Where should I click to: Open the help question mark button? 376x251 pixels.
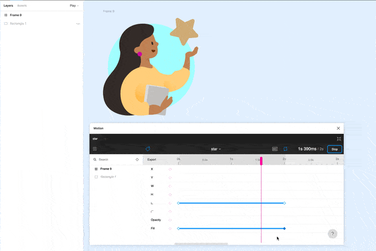[332, 234]
